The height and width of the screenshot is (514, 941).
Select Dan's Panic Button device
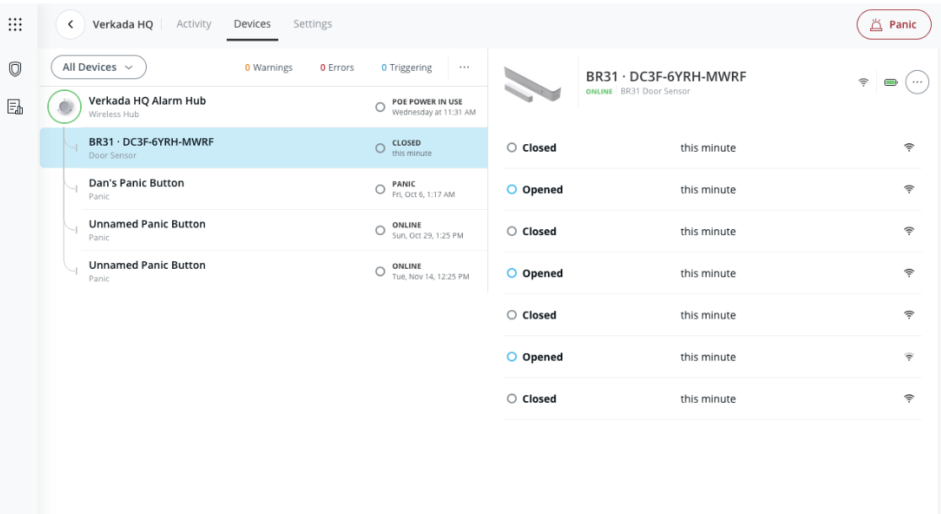pos(137,189)
